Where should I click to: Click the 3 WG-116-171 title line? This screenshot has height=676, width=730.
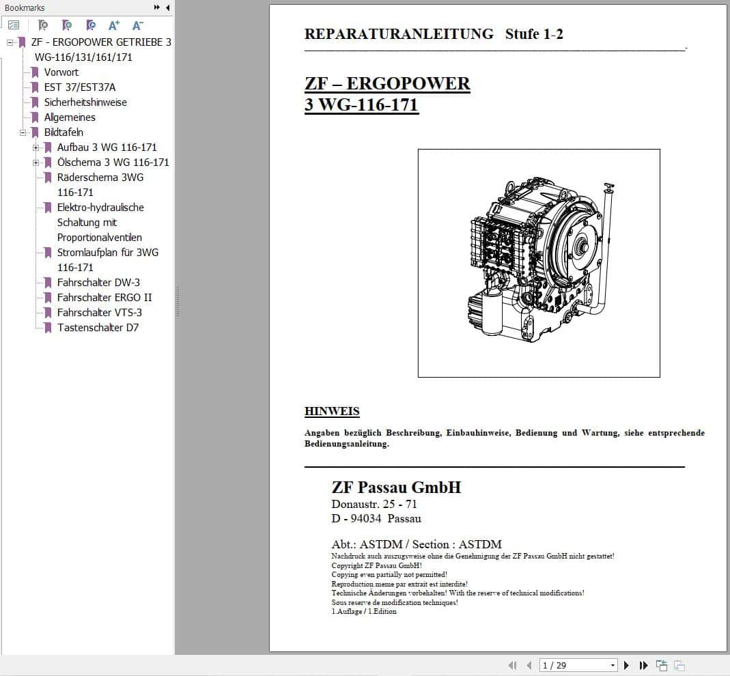point(362,104)
